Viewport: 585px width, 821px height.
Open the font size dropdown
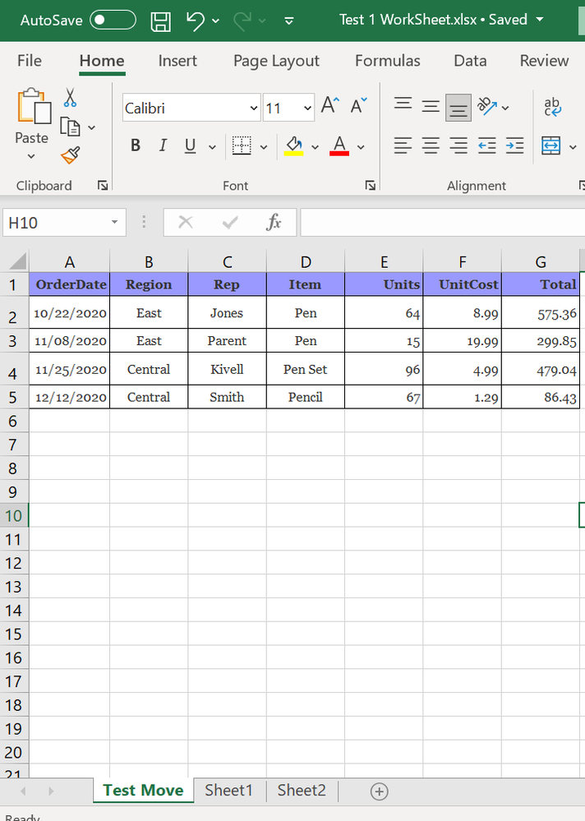(307, 108)
